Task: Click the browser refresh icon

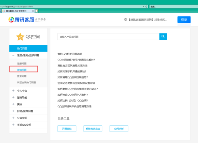Action: tap(146, 6)
